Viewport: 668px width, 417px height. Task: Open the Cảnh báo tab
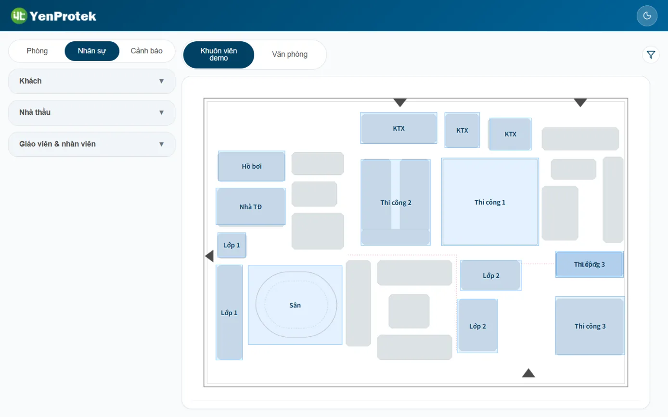click(x=146, y=51)
